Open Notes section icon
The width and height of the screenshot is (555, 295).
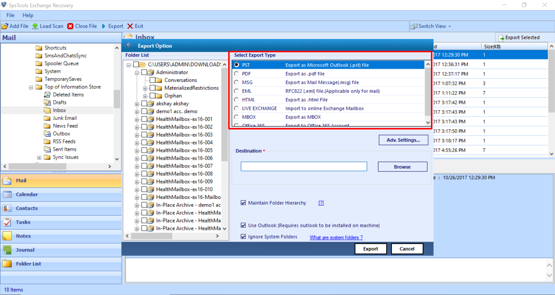tap(7, 236)
